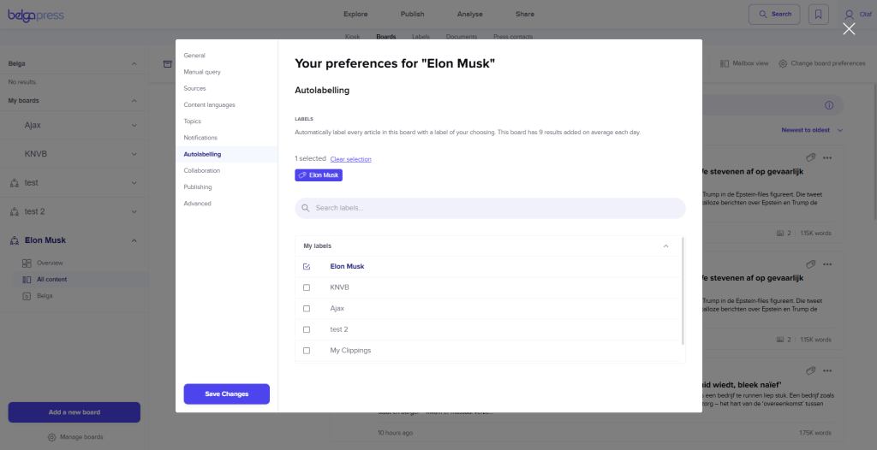Click the Mailbox view icon
877x450 pixels.
(725, 63)
